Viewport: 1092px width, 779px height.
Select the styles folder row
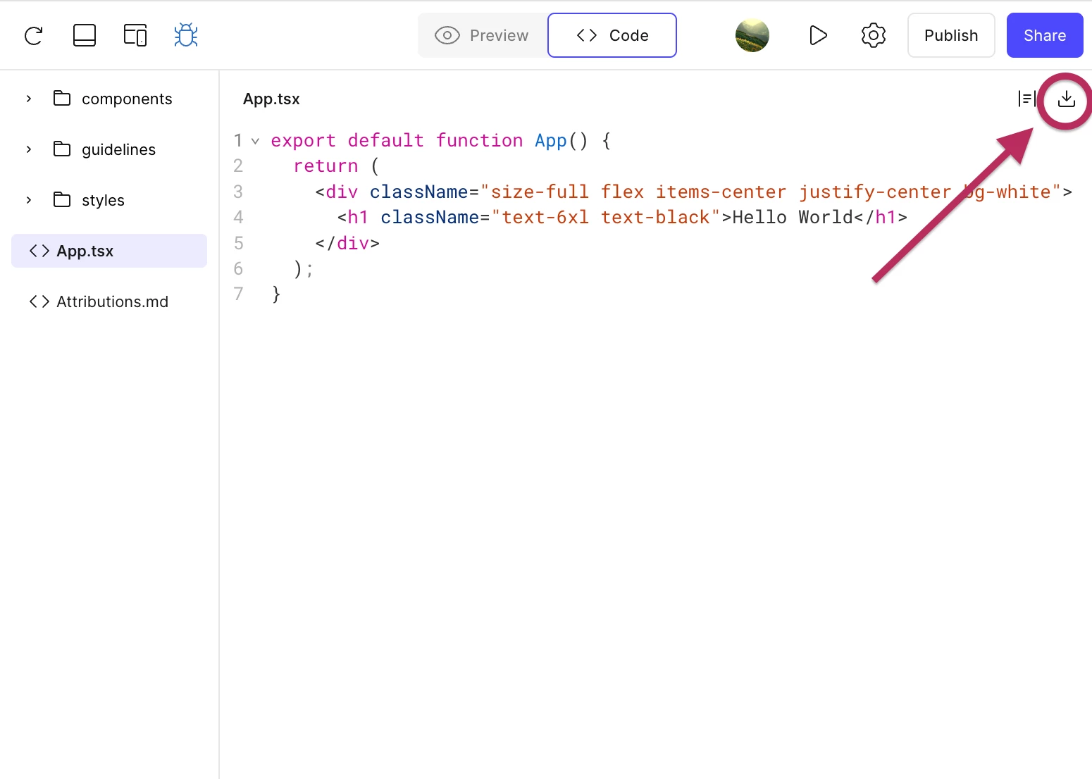(x=109, y=200)
